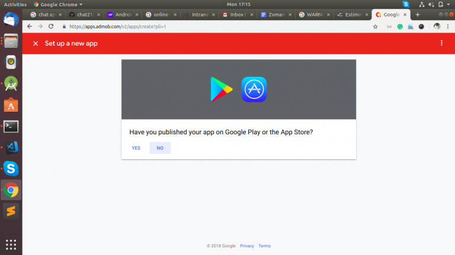Focus Chrome from the dock

click(11, 190)
